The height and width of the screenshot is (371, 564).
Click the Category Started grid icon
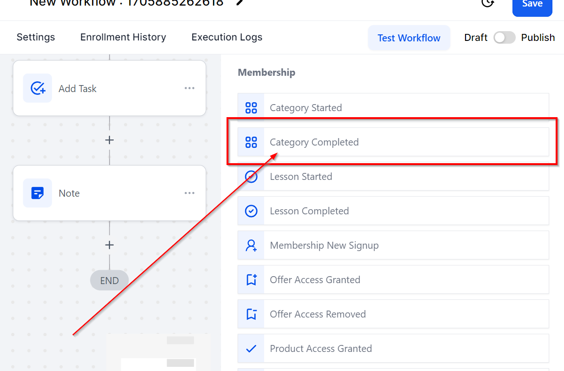pyautogui.click(x=251, y=108)
